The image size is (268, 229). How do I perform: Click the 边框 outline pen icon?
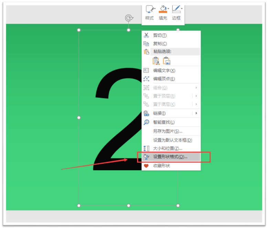coord(176,9)
